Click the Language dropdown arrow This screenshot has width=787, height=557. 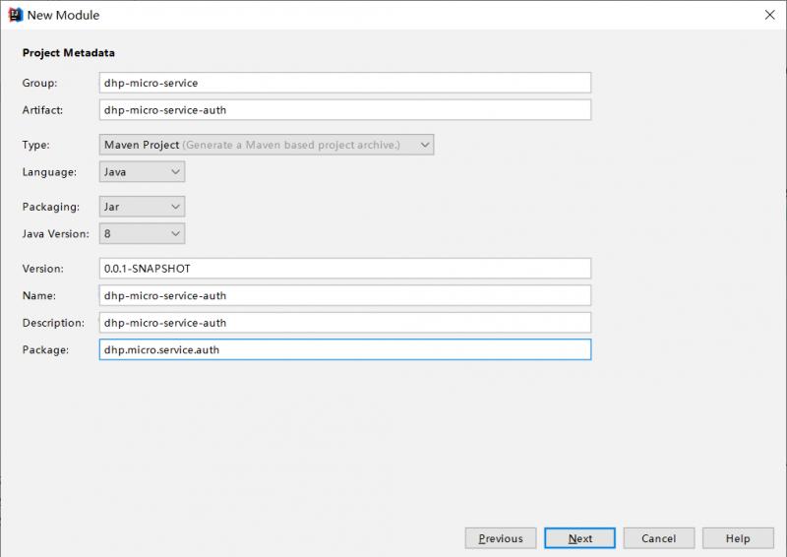pyautogui.click(x=175, y=171)
